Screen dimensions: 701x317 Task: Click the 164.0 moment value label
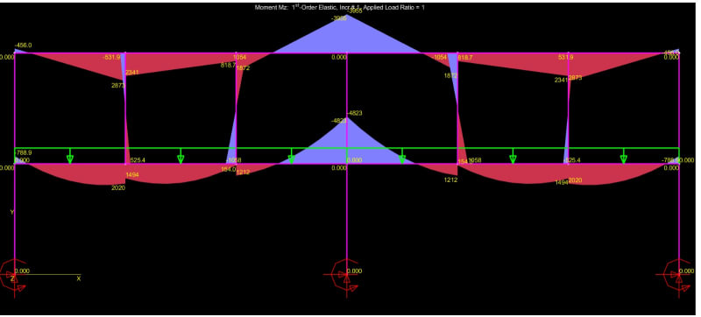[x=229, y=169]
